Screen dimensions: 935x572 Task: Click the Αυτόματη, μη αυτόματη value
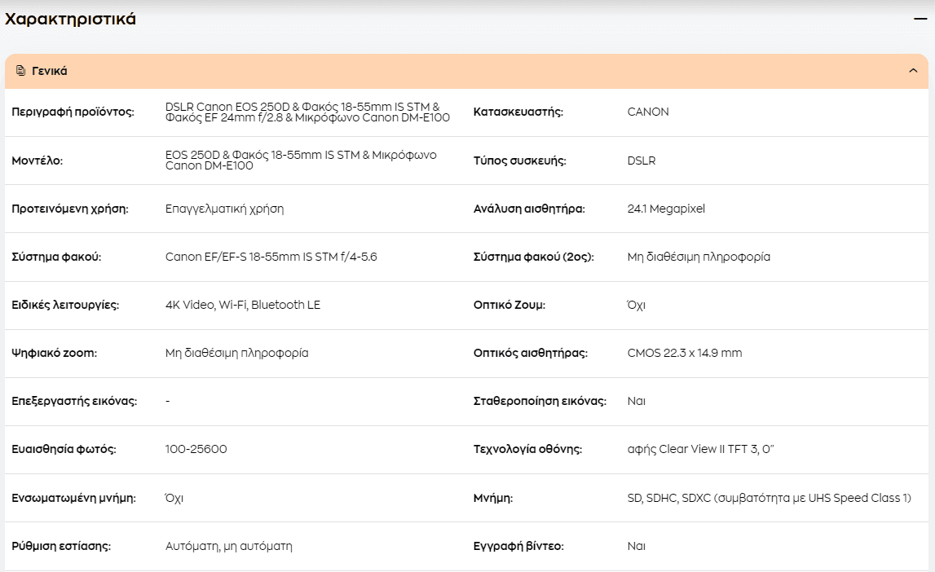(228, 547)
